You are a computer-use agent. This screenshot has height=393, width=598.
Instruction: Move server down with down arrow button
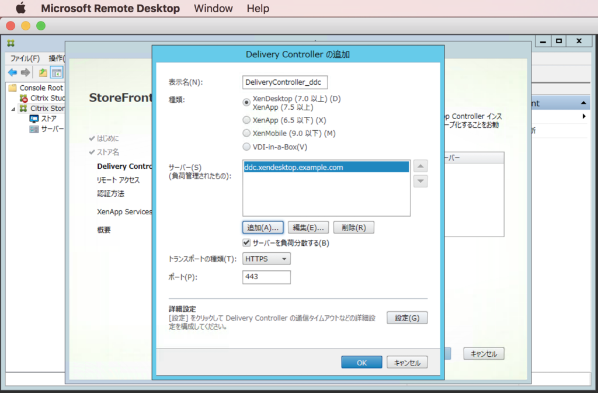coord(420,181)
